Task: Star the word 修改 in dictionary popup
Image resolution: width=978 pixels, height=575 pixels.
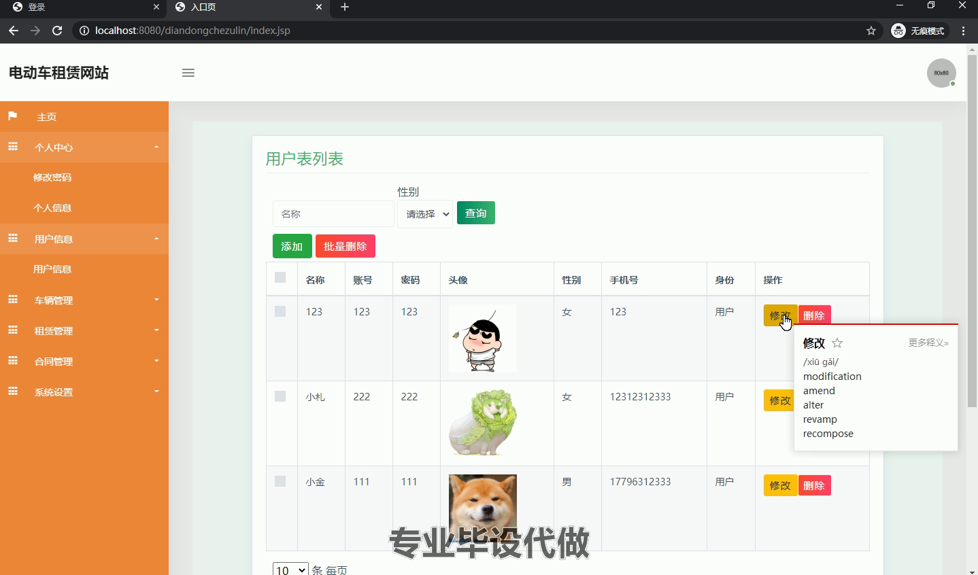Action: [837, 343]
